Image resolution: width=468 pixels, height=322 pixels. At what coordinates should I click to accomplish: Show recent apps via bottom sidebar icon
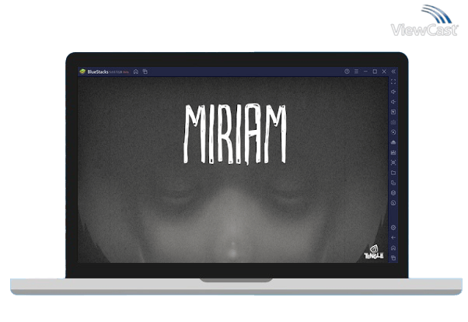tap(393, 257)
